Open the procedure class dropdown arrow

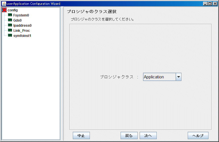click(179, 77)
